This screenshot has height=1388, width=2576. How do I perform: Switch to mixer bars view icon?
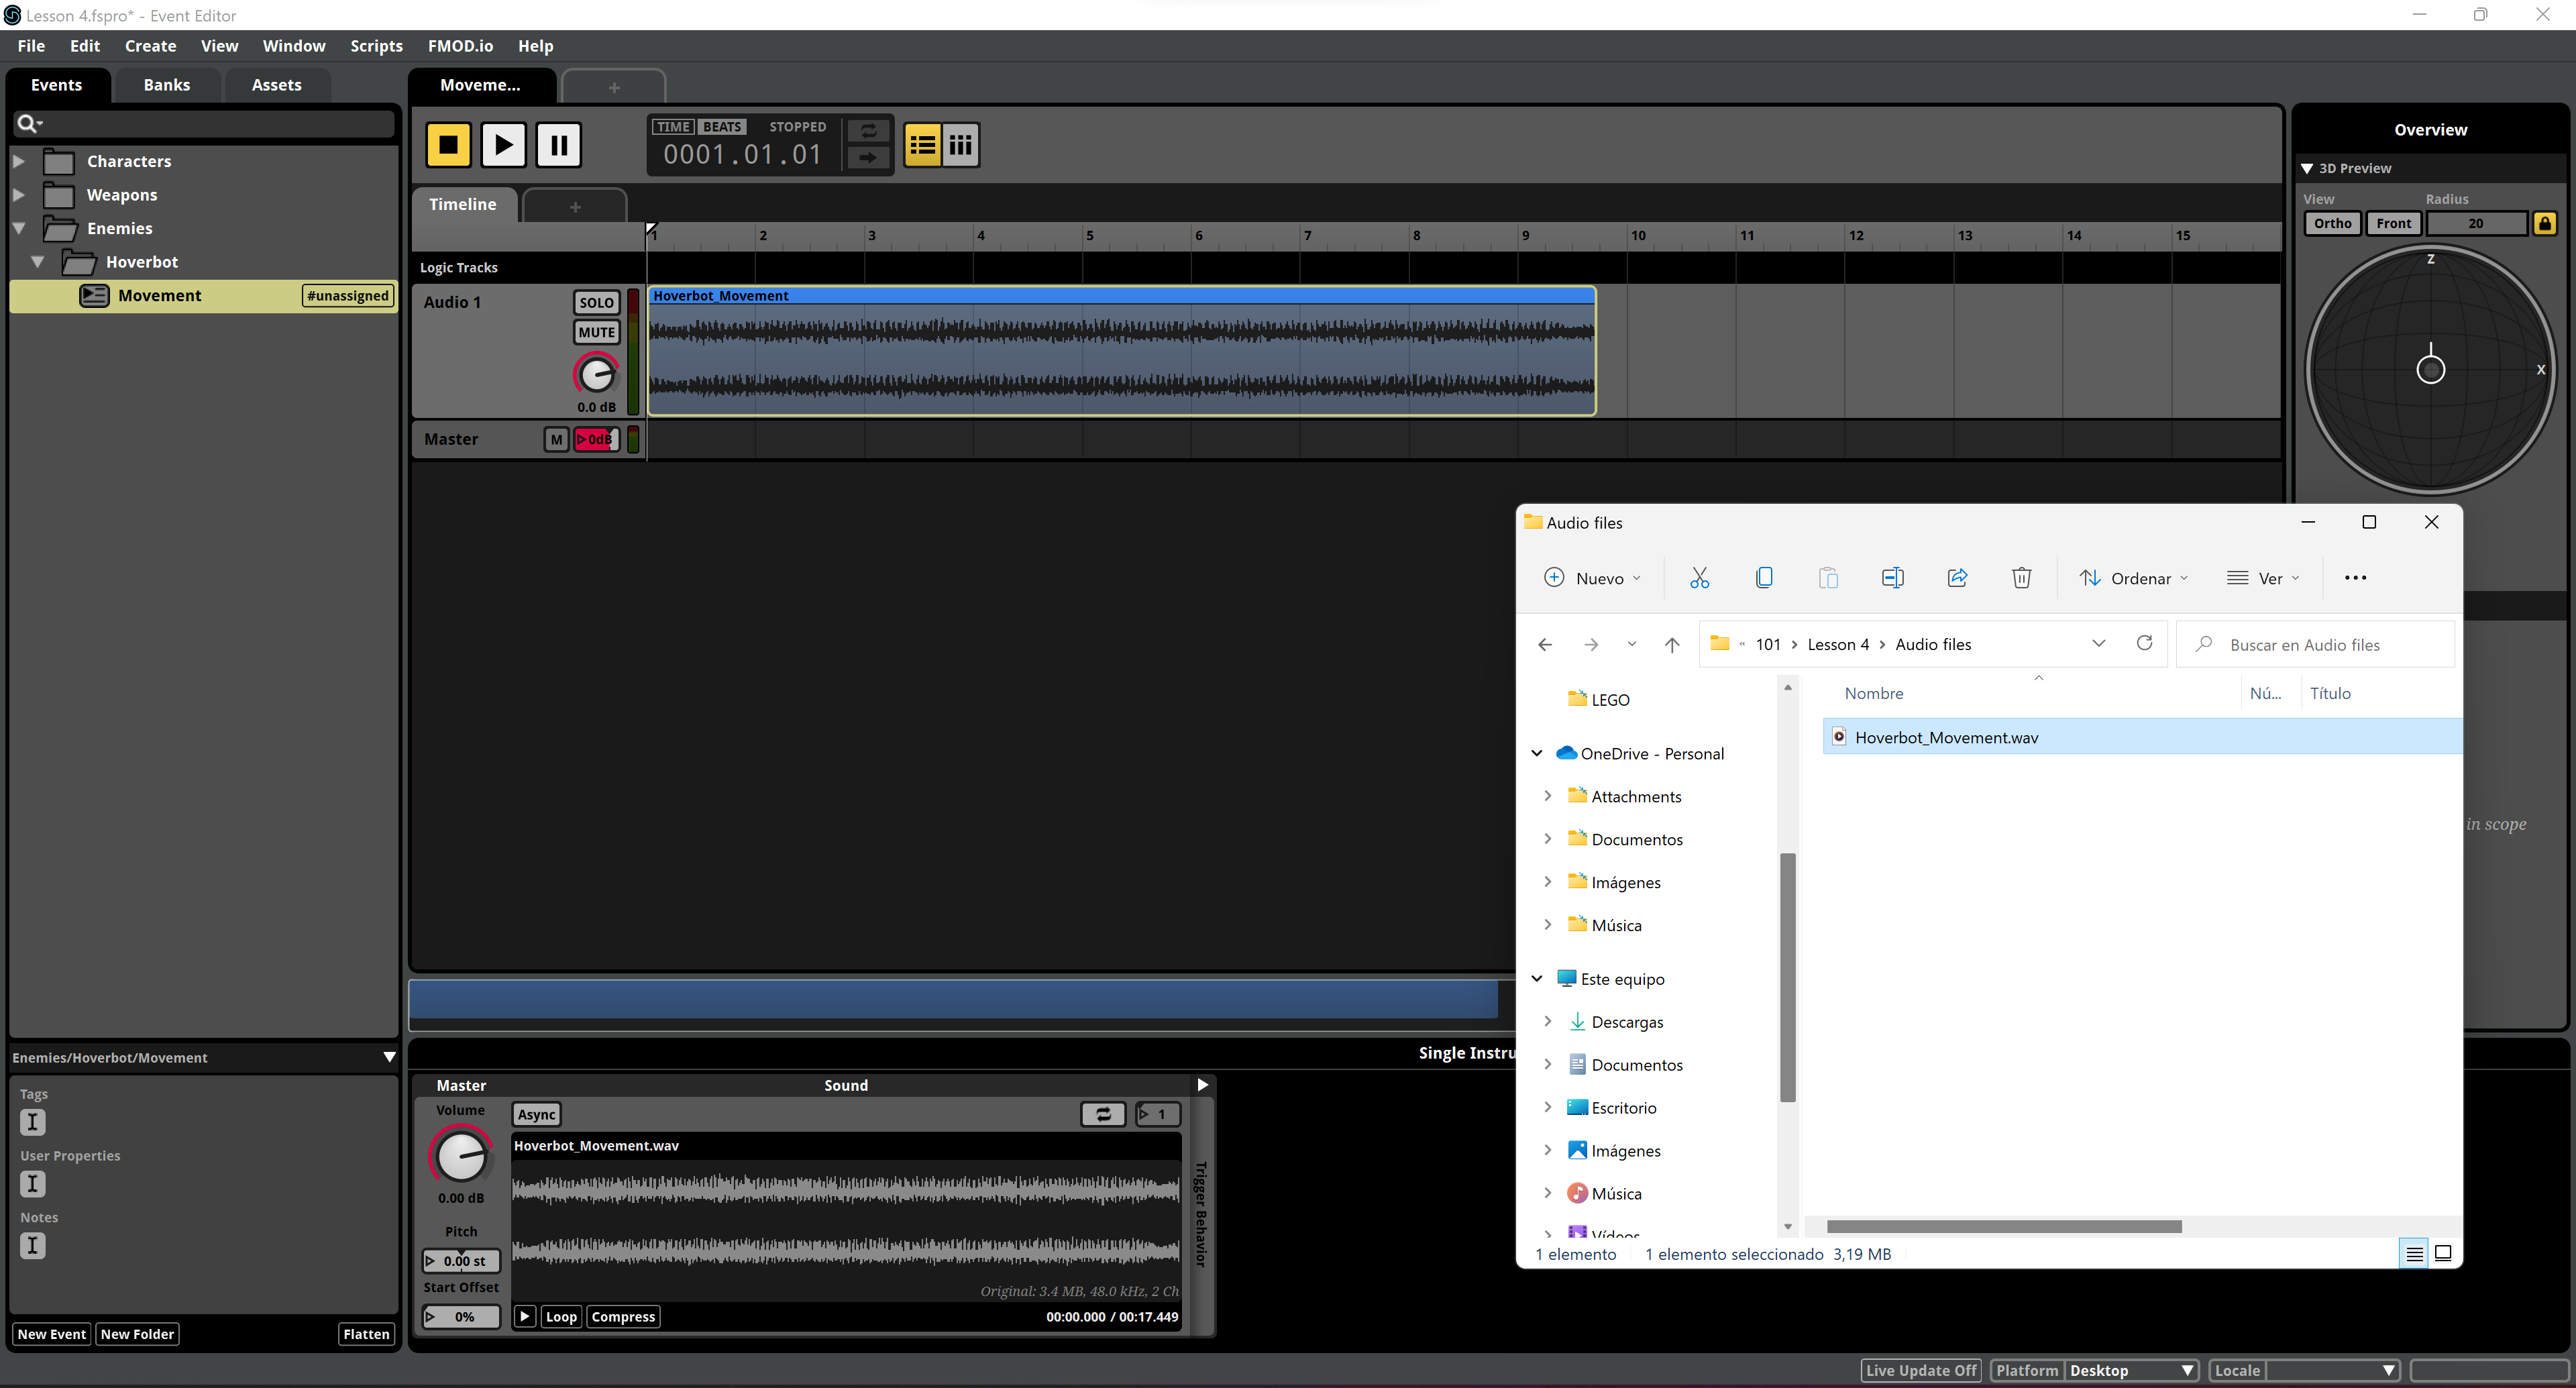(960, 145)
